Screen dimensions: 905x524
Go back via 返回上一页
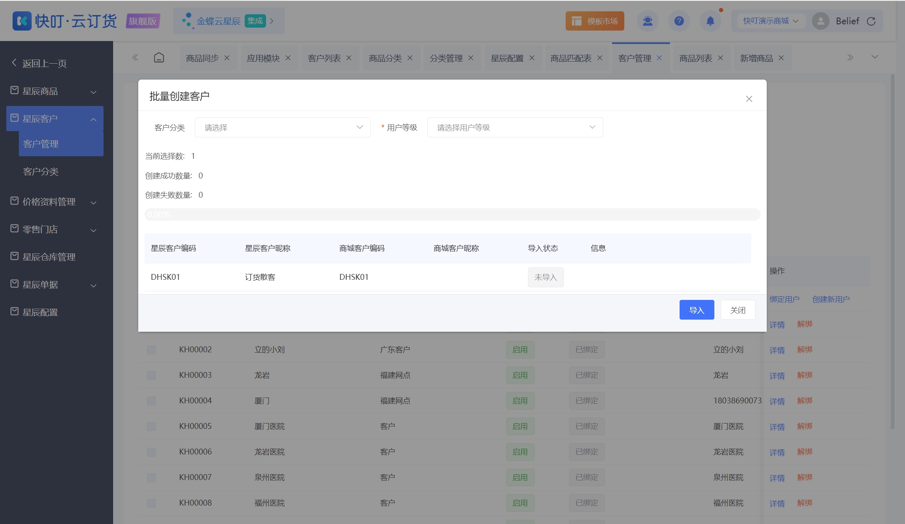tap(39, 63)
